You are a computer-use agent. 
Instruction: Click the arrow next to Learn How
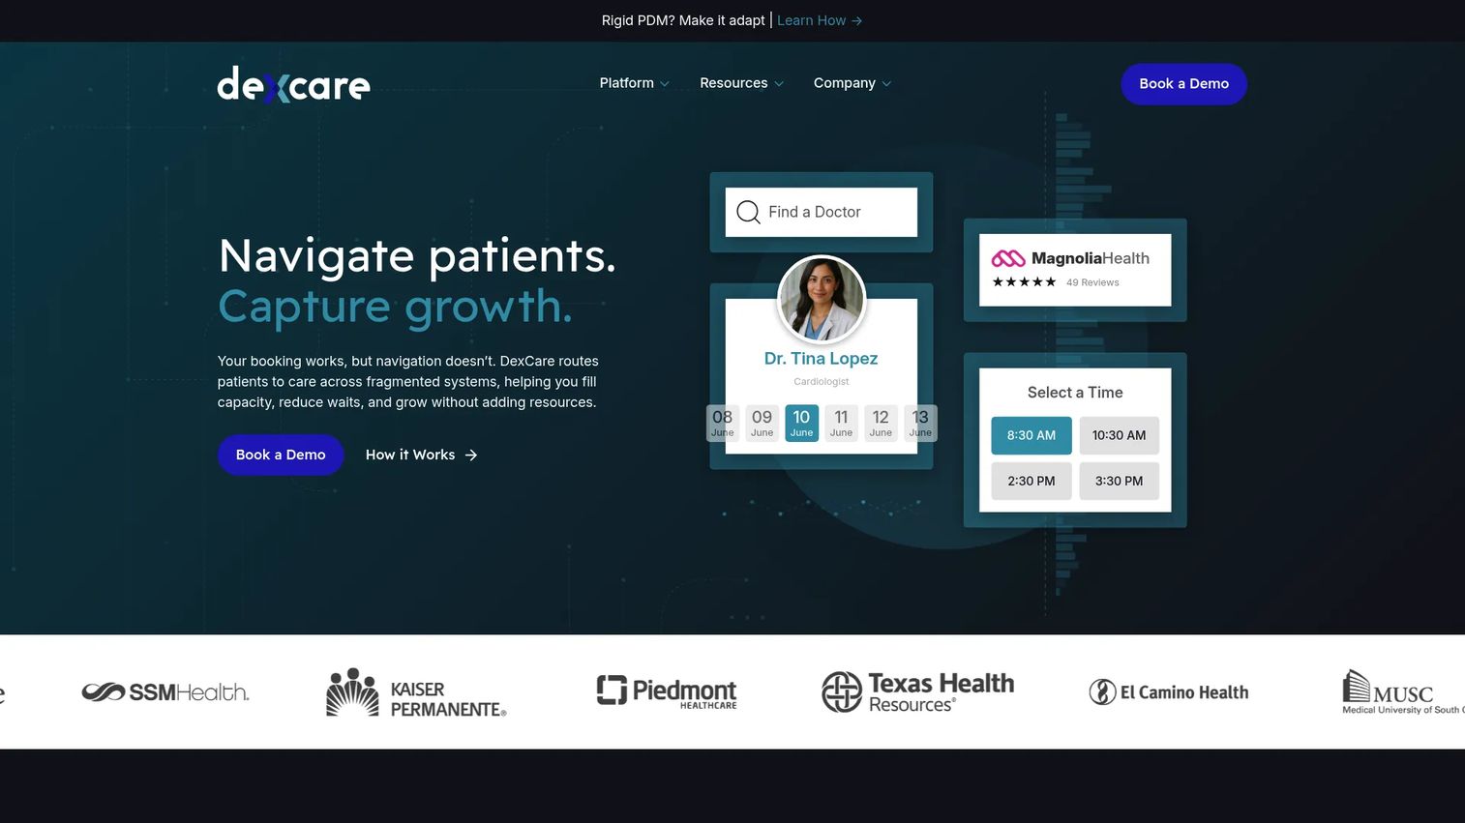[856, 20]
